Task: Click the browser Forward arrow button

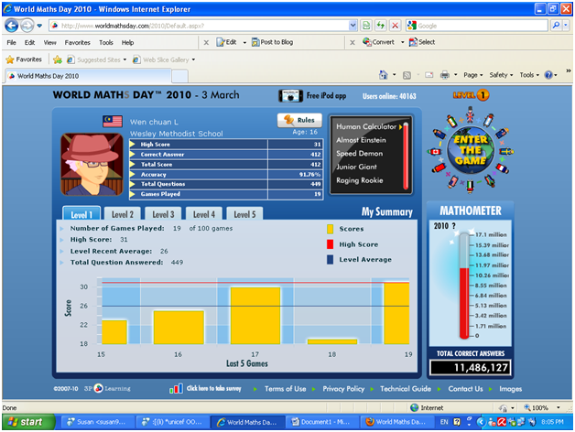Action: tap(27, 26)
